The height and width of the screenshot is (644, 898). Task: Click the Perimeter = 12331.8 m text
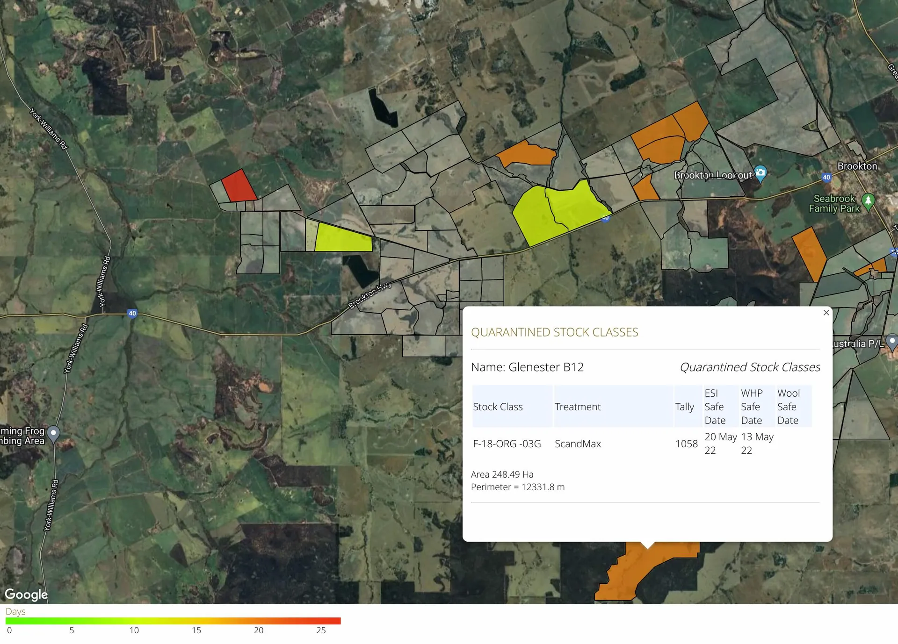(x=518, y=487)
